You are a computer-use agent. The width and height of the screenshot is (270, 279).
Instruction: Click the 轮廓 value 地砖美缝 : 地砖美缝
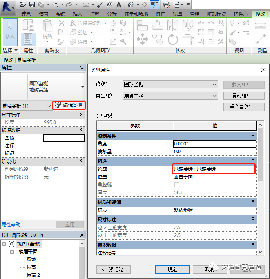[215, 169]
